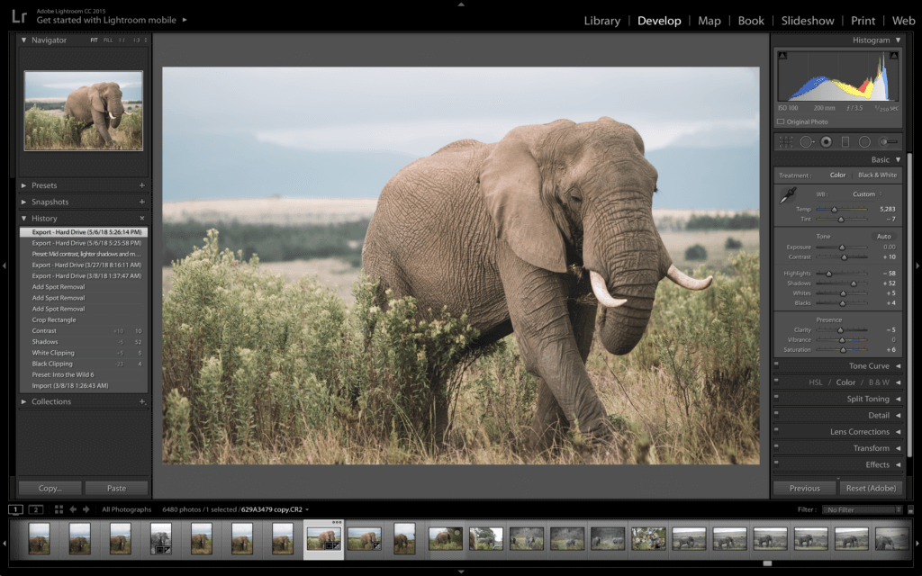
Task: Select the Graduated Filter tool
Action: coord(845,141)
